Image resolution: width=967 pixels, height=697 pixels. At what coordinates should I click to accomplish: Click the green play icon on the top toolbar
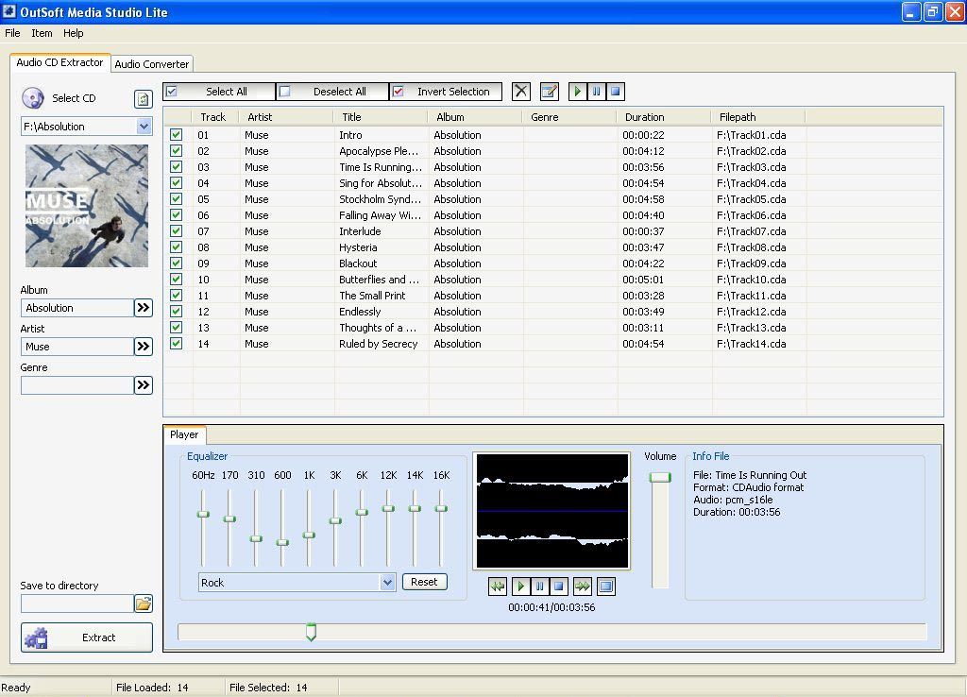[x=577, y=92]
